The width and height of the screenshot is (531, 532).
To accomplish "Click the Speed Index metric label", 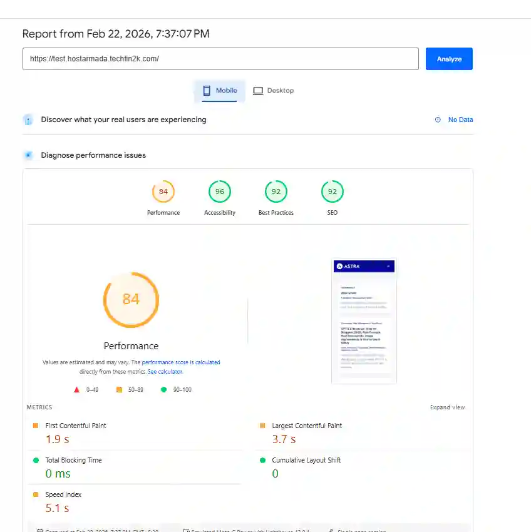I will (x=63, y=494).
